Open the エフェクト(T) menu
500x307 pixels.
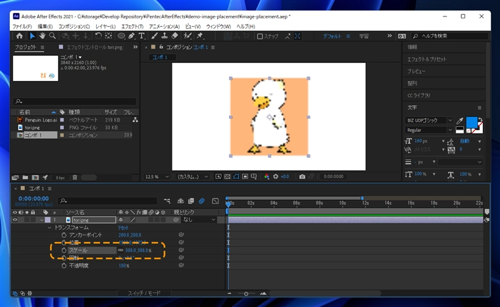pyautogui.click(x=132, y=26)
